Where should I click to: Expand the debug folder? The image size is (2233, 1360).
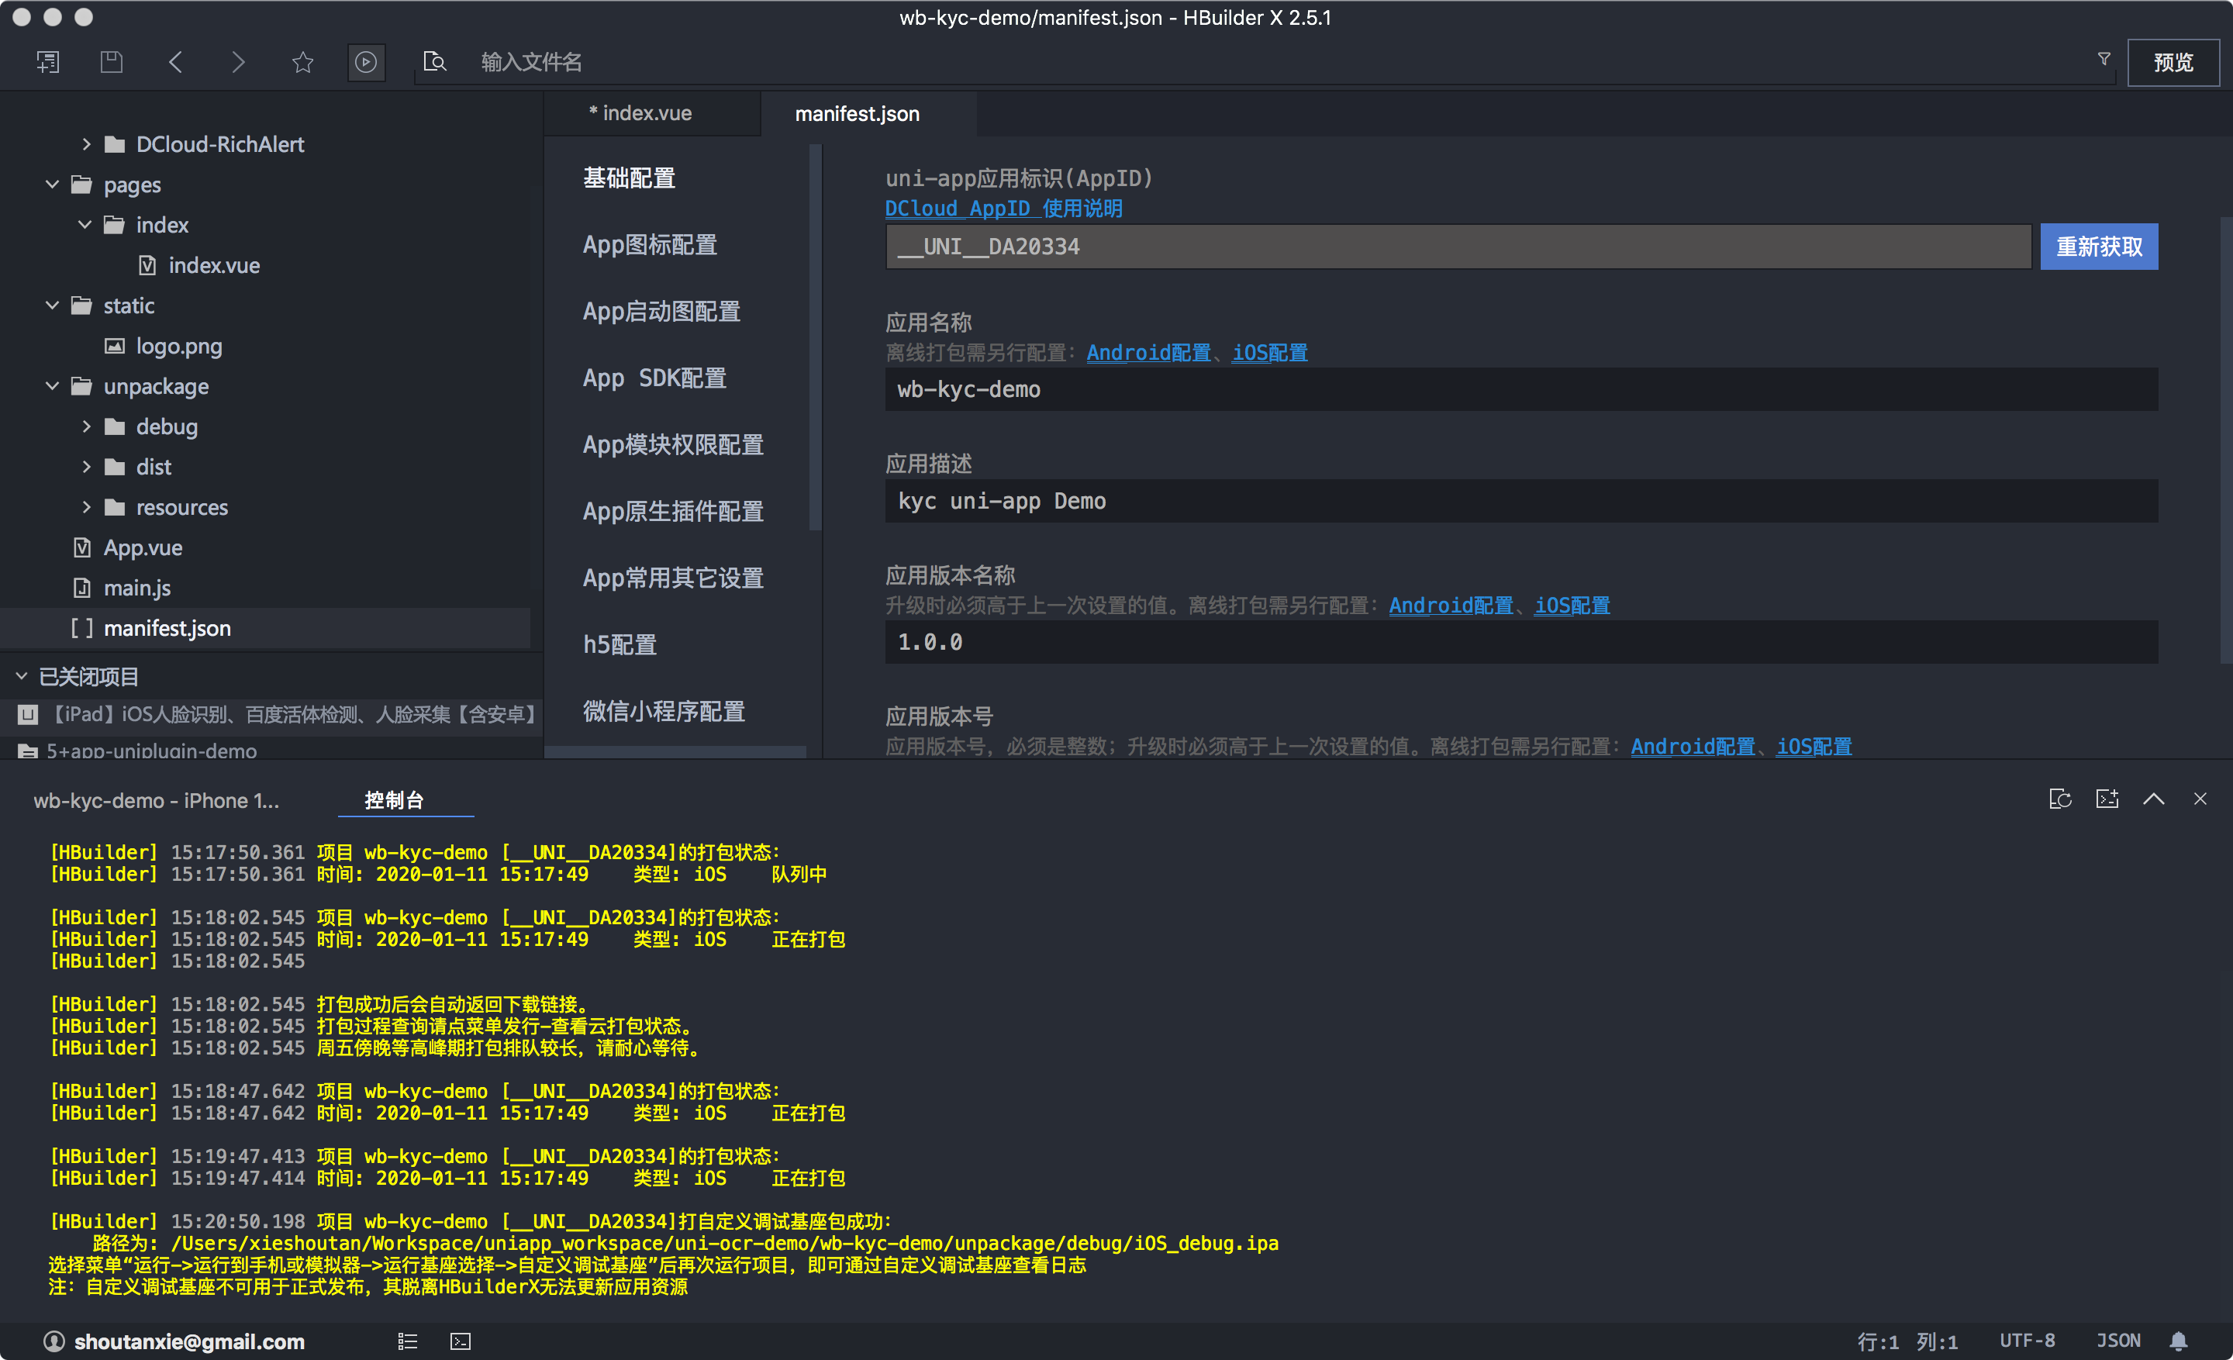(86, 426)
